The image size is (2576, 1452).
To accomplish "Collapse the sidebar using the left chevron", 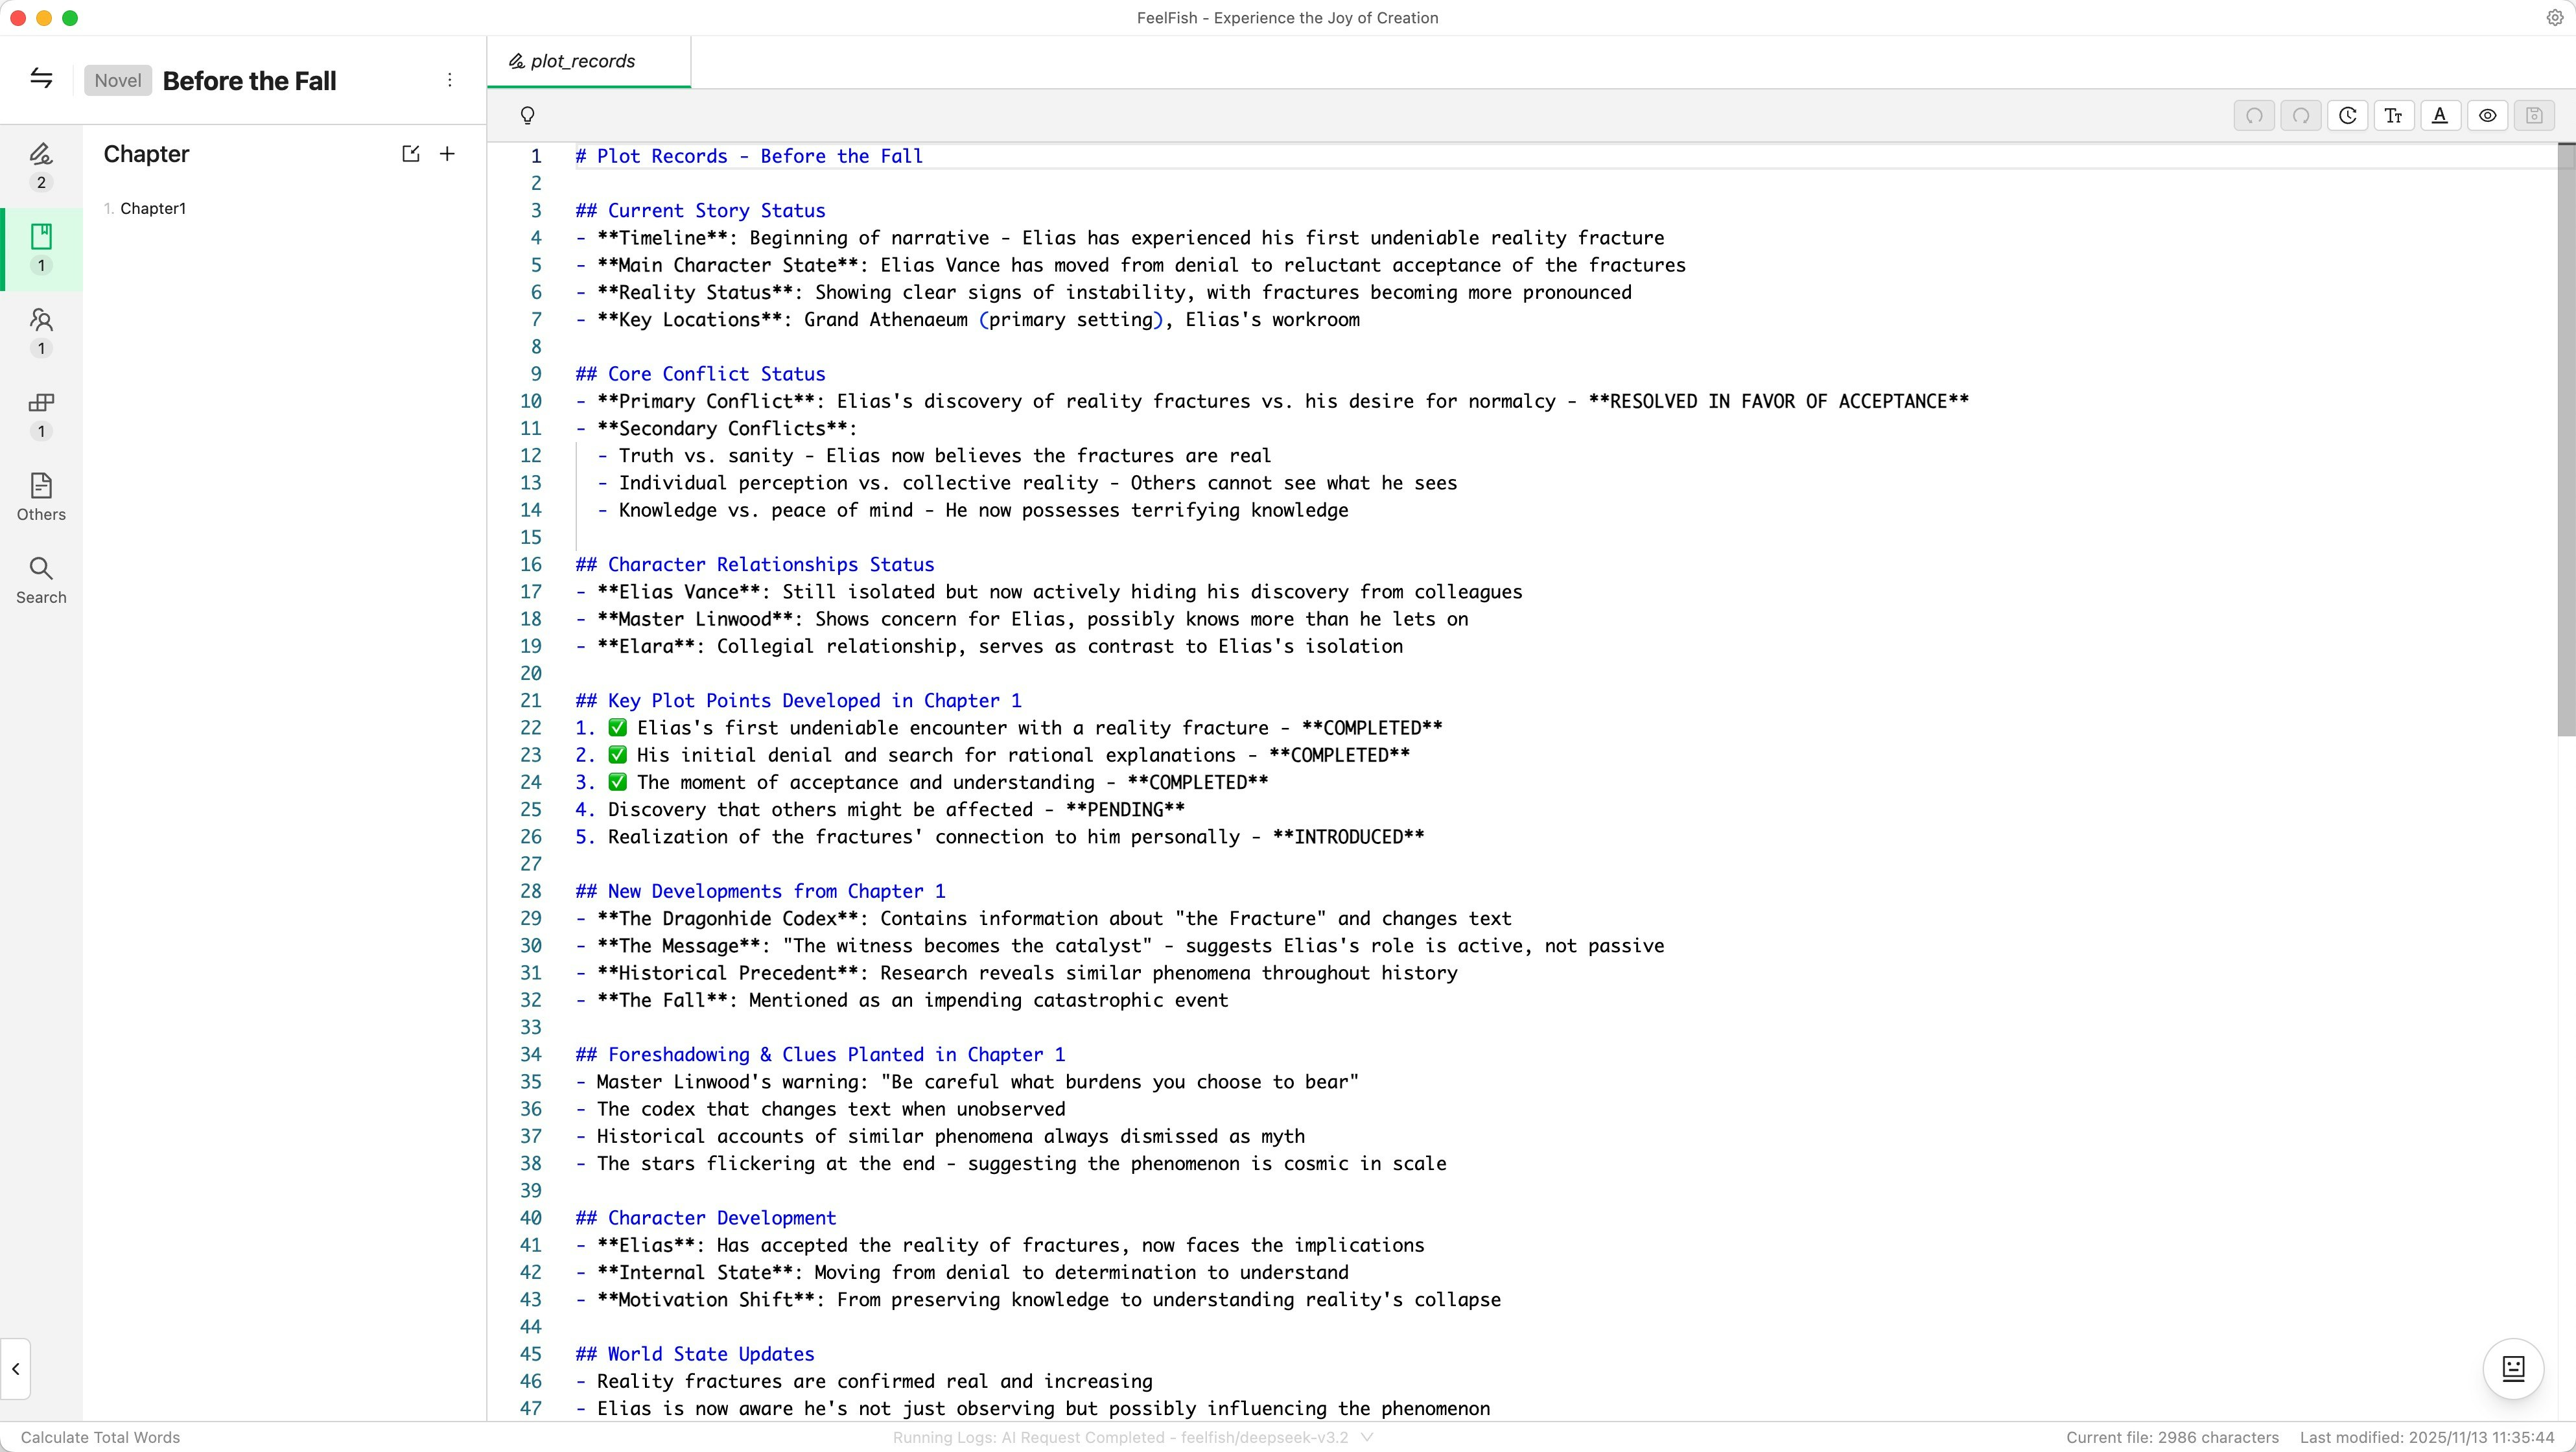I will tap(15, 1369).
